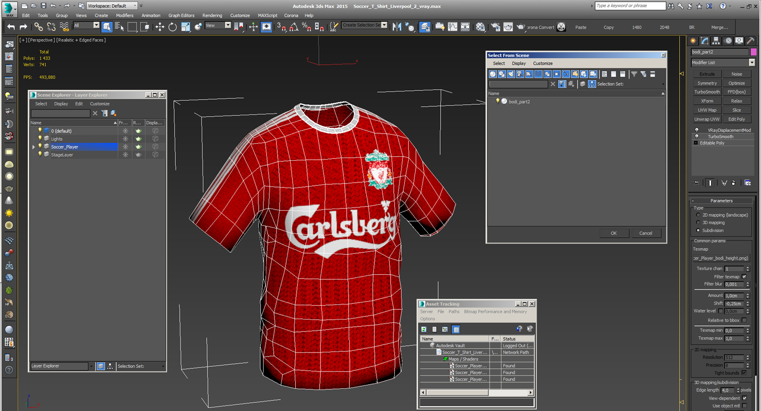Click the Undo arrow in main toolbar

[11, 27]
